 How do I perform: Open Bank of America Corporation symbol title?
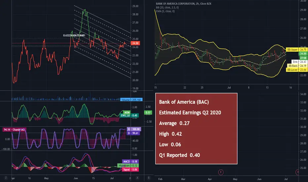tap(183, 4)
